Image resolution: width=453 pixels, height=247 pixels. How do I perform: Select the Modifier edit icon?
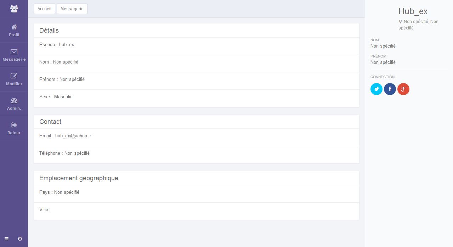[x=14, y=76]
